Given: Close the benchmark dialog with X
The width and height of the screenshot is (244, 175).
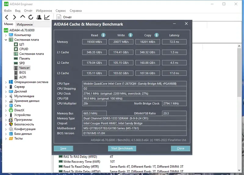Looking at the screenshot, I should (x=186, y=24).
